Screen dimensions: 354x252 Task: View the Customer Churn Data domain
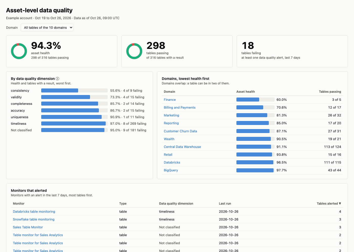point(180,131)
